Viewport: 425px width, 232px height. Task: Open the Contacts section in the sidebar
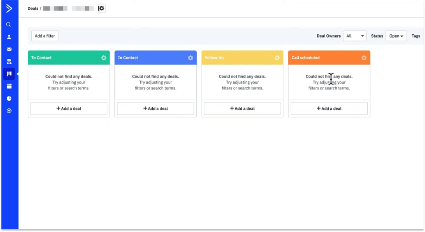click(9, 37)
